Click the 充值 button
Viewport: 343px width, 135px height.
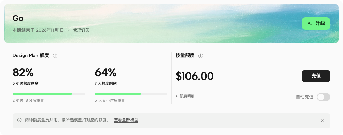click(x=316, y=76)
